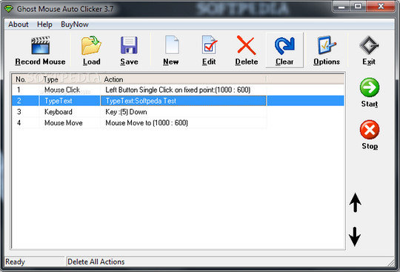Create a new action with New icon
400x272 pixels.
point(172,45)
